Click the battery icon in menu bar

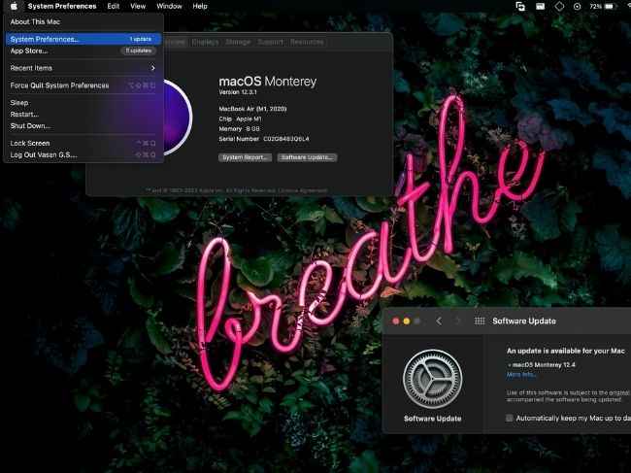click(x=611, y=7)
